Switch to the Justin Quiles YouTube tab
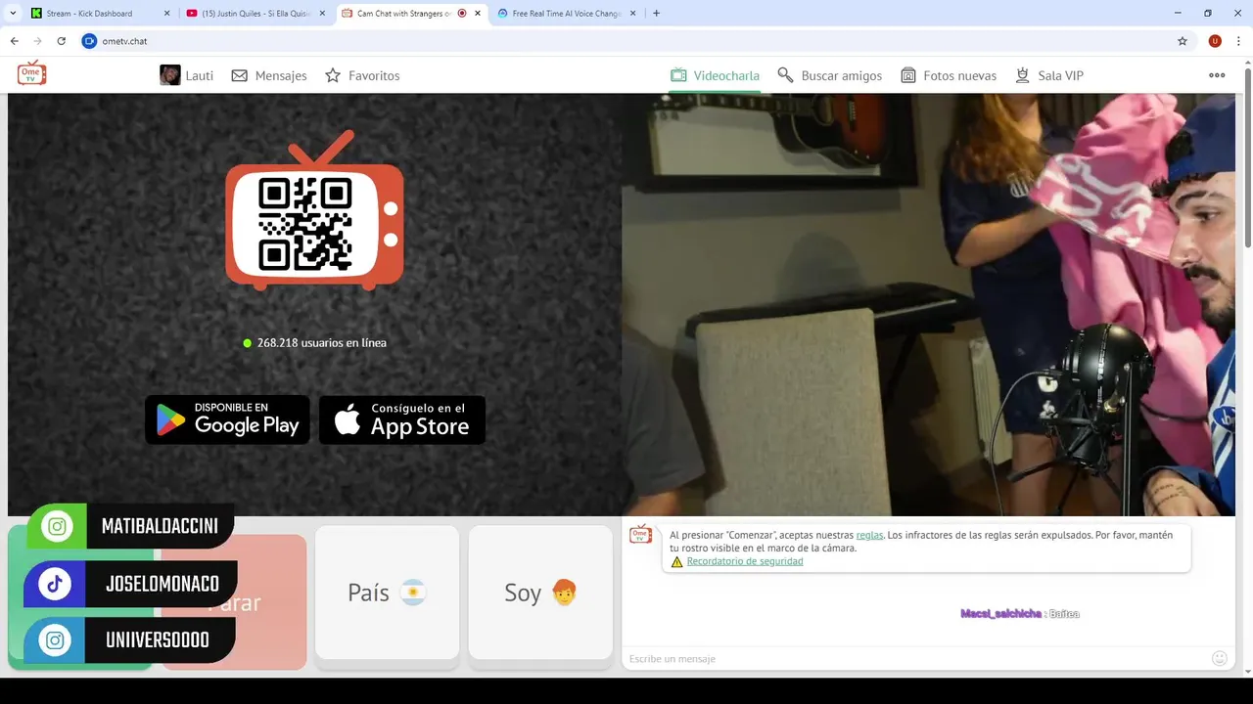The image size is (1253, 704). (255, 14)
